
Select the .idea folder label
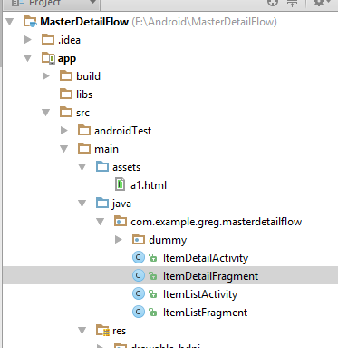tap(69, 40)
